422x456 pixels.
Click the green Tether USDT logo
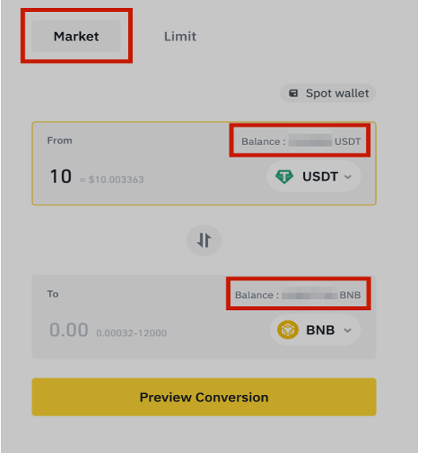tap(286, 178)
